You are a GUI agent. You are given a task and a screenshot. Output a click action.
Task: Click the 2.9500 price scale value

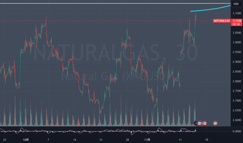point(237,52)
